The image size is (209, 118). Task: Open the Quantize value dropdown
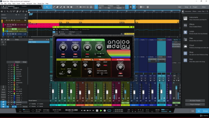point(103,8)
